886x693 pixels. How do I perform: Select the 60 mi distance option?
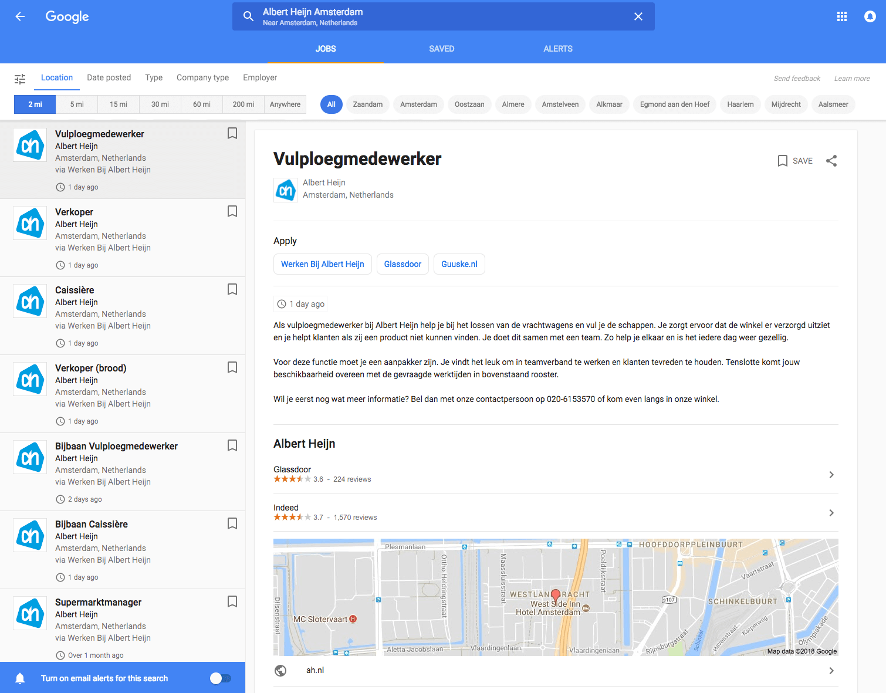(x=202, y=104)
